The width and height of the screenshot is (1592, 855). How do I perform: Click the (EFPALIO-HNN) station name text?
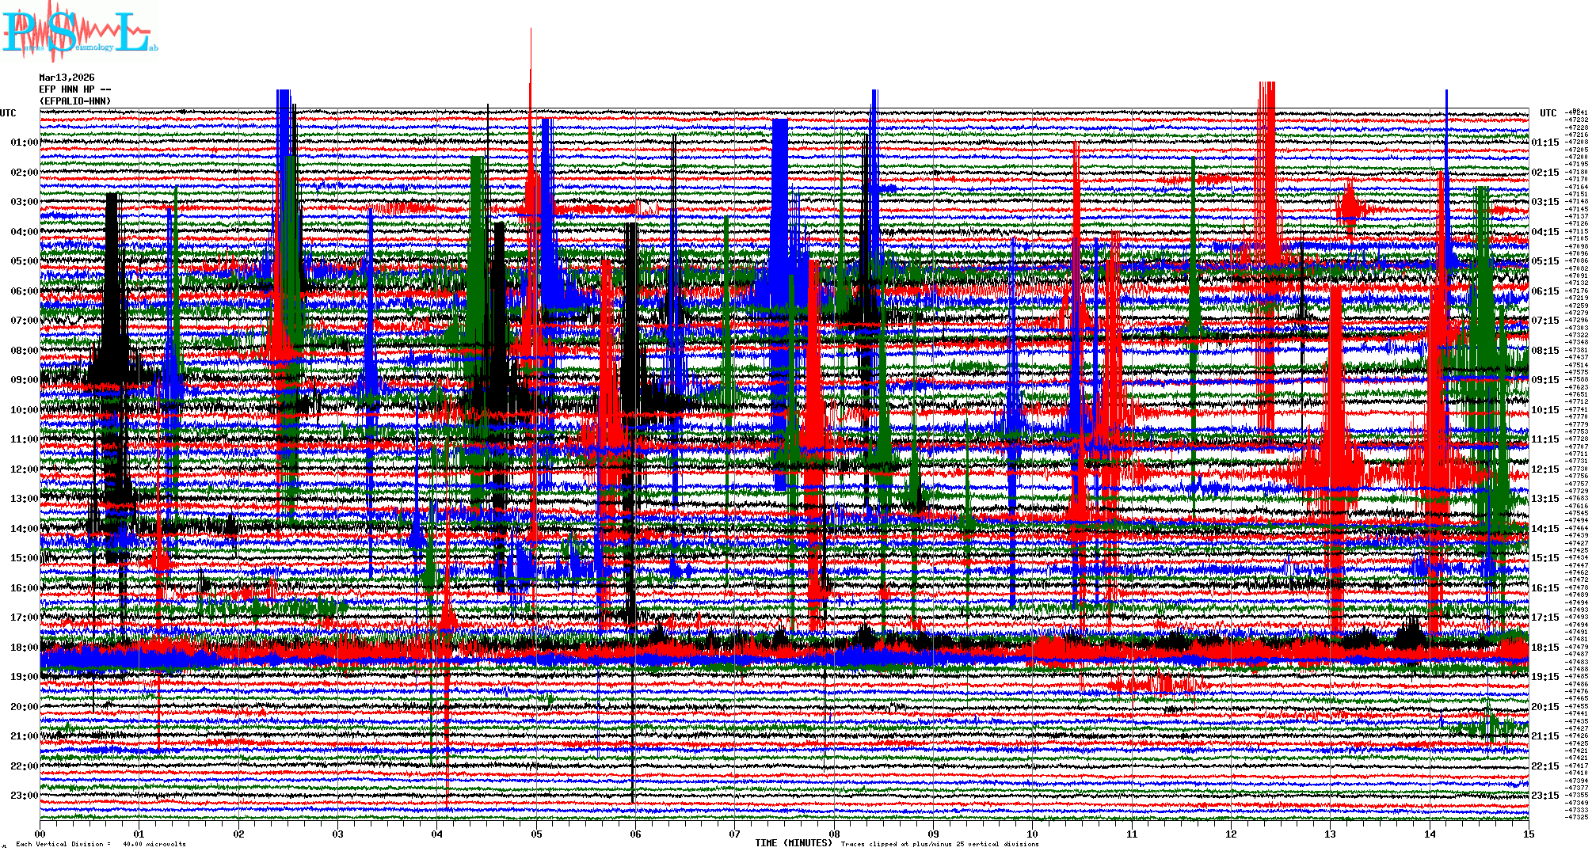tap(75, 101)
